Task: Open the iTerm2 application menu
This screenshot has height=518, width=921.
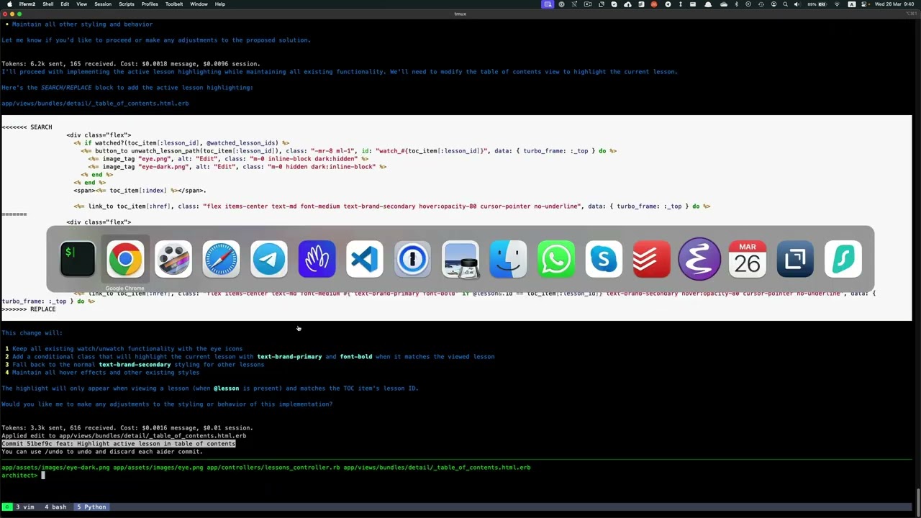Action: (x=27, y=4)
